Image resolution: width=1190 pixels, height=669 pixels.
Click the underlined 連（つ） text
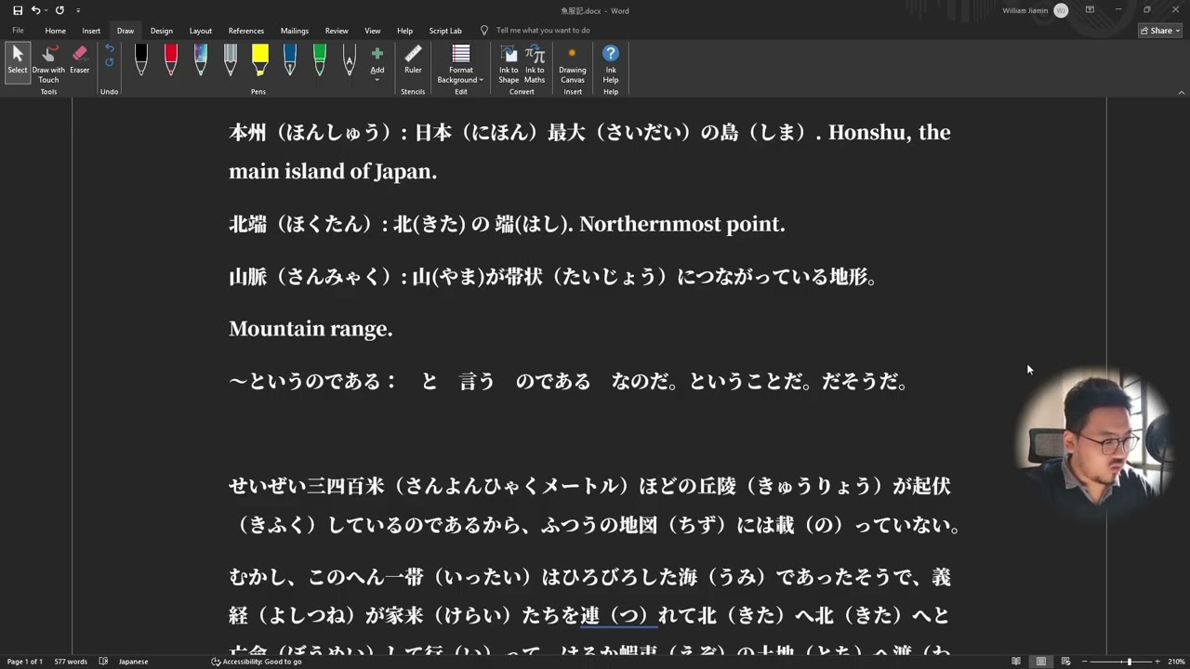click(619, 615)
